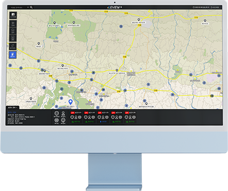The width and height of the screenshot is (228, 191).
Task: Select the third charger card showing blue status
Action: pos(103,117)
